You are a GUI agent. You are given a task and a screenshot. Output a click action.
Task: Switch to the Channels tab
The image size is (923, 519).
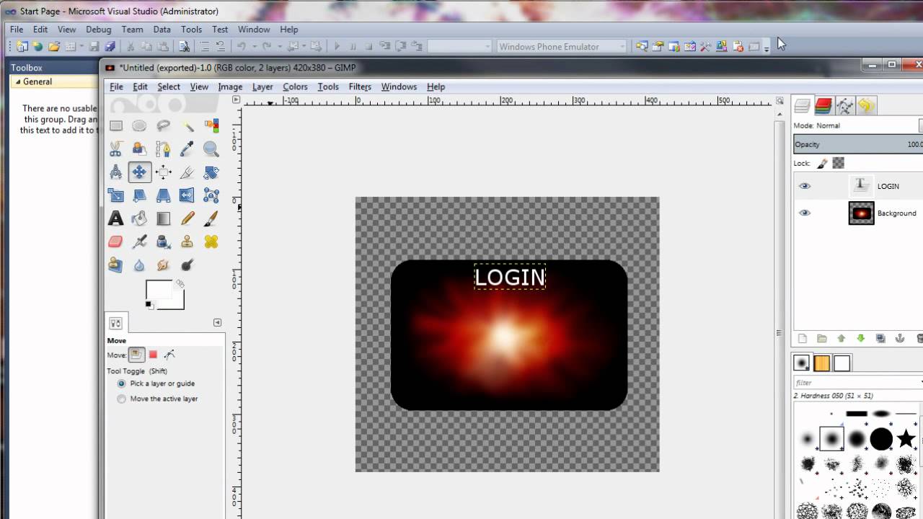tap(823, 107)
